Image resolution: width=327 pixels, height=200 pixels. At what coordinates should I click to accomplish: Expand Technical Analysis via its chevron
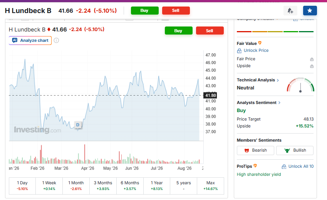[278, 80]
